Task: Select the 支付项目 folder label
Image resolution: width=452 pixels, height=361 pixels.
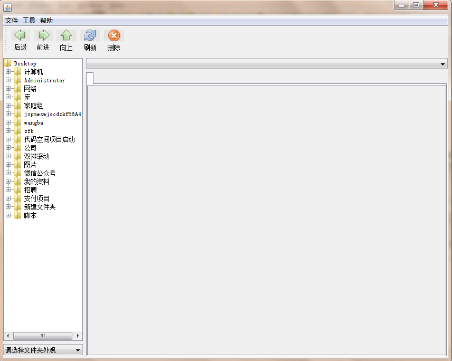Action: 36,198
